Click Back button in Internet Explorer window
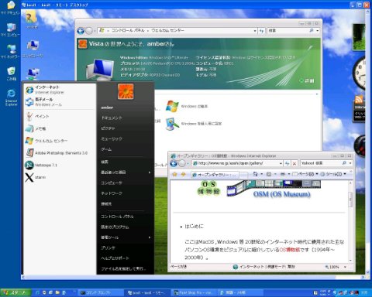This screenshot has height=297, width=372. [174, 163]
